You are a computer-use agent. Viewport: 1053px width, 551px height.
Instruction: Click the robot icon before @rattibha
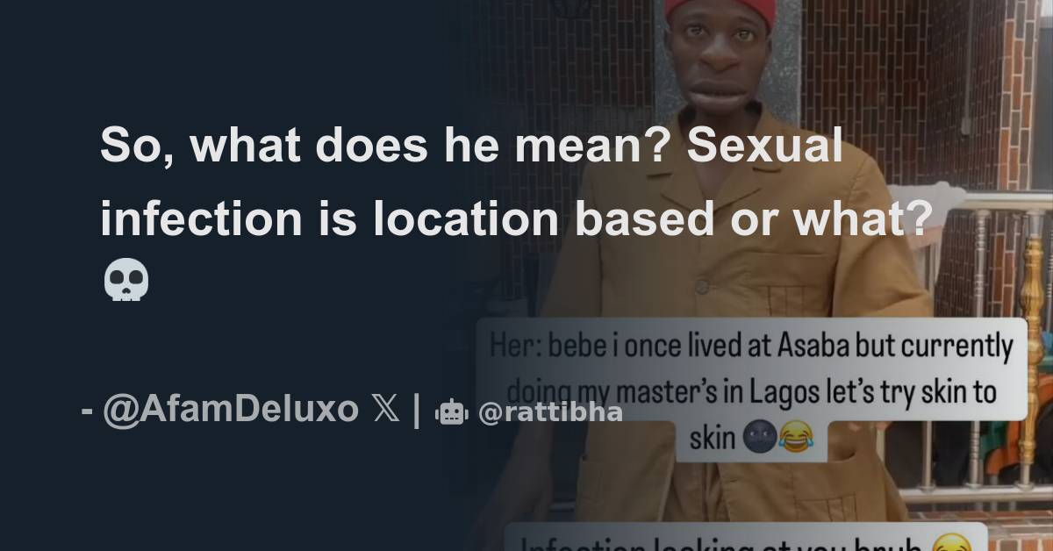[451, 411]
